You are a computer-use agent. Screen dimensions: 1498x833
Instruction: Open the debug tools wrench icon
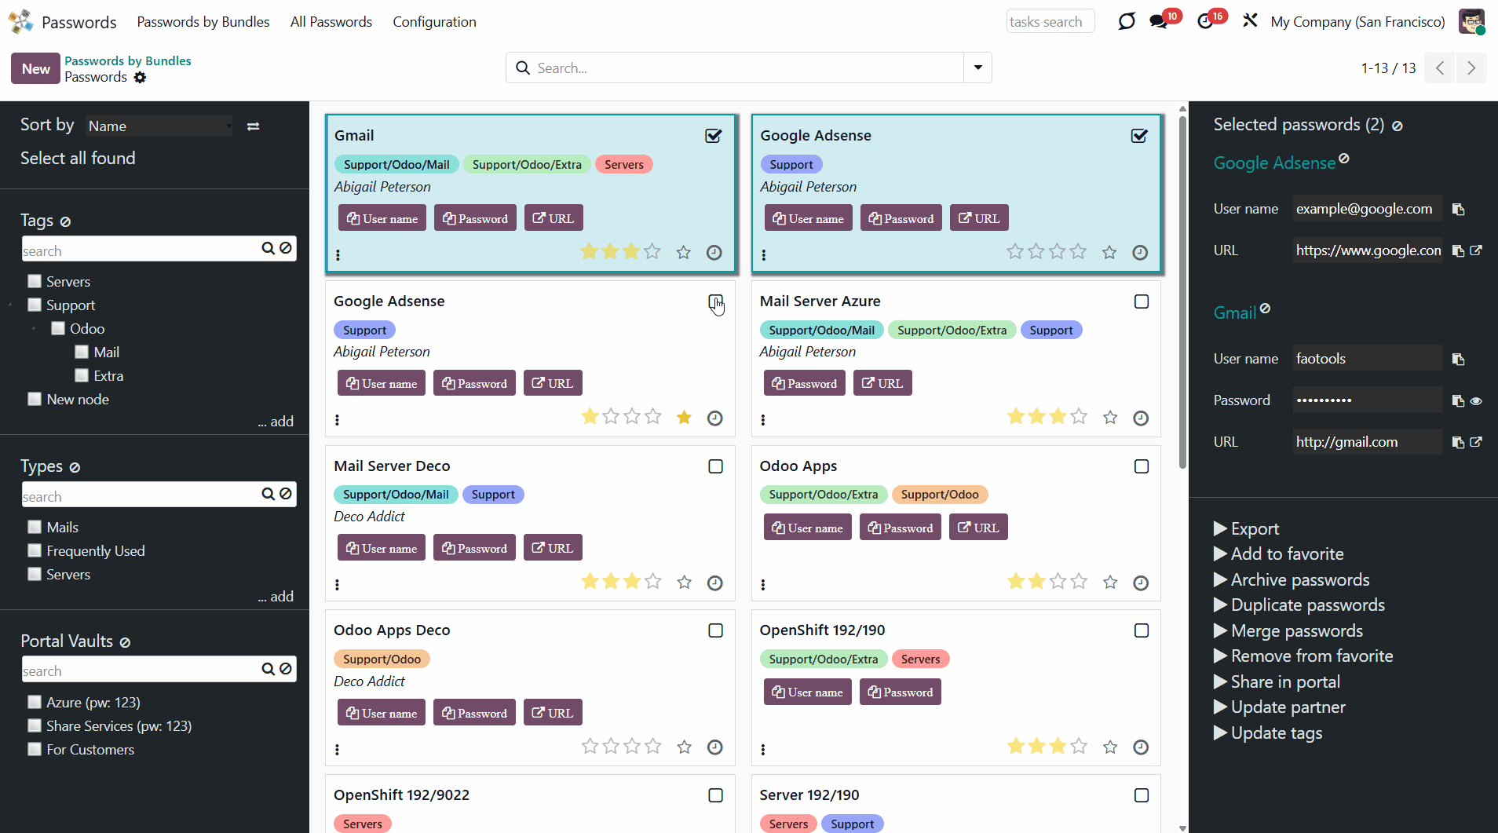click(1250, 20)
